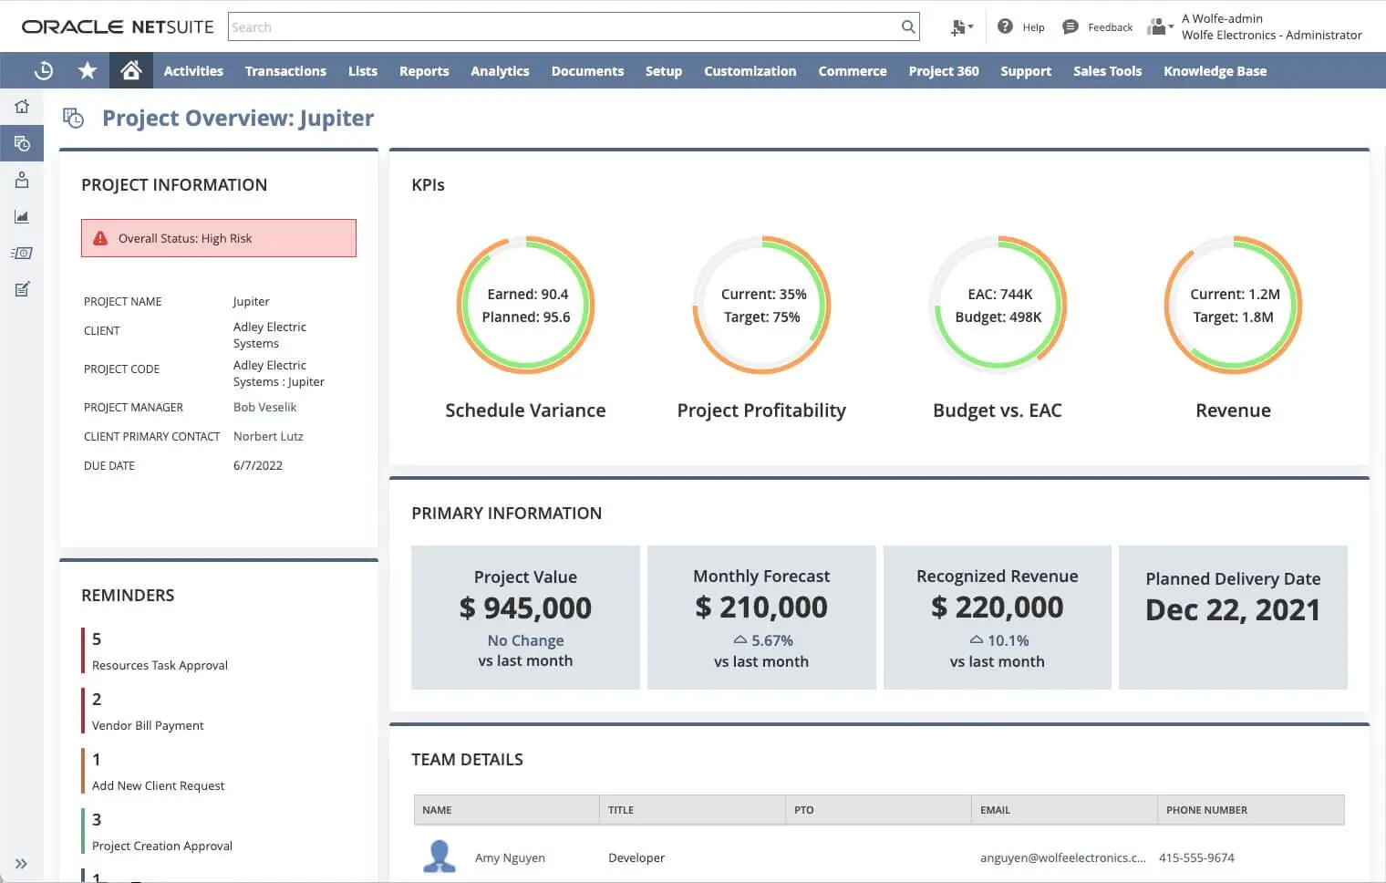This screenshot has height=883, width=1386.
Task: Click the Schedule Variance progress ring
Action: point(525,306)
